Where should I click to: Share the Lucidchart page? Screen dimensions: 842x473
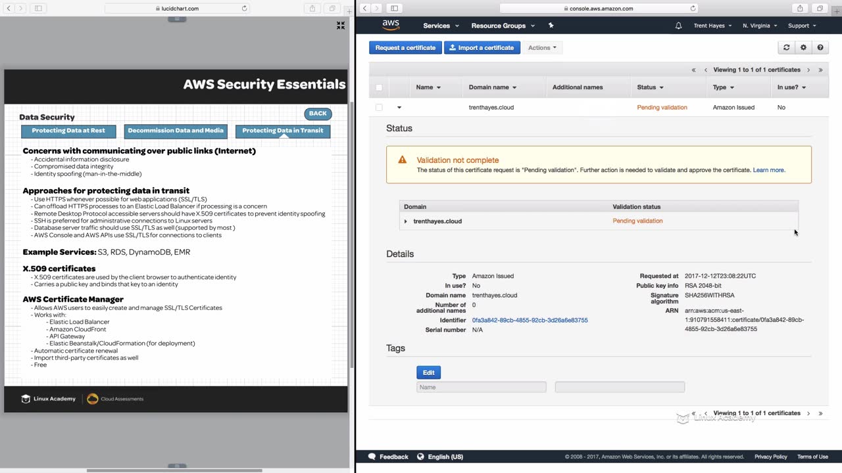click(312, 9)
